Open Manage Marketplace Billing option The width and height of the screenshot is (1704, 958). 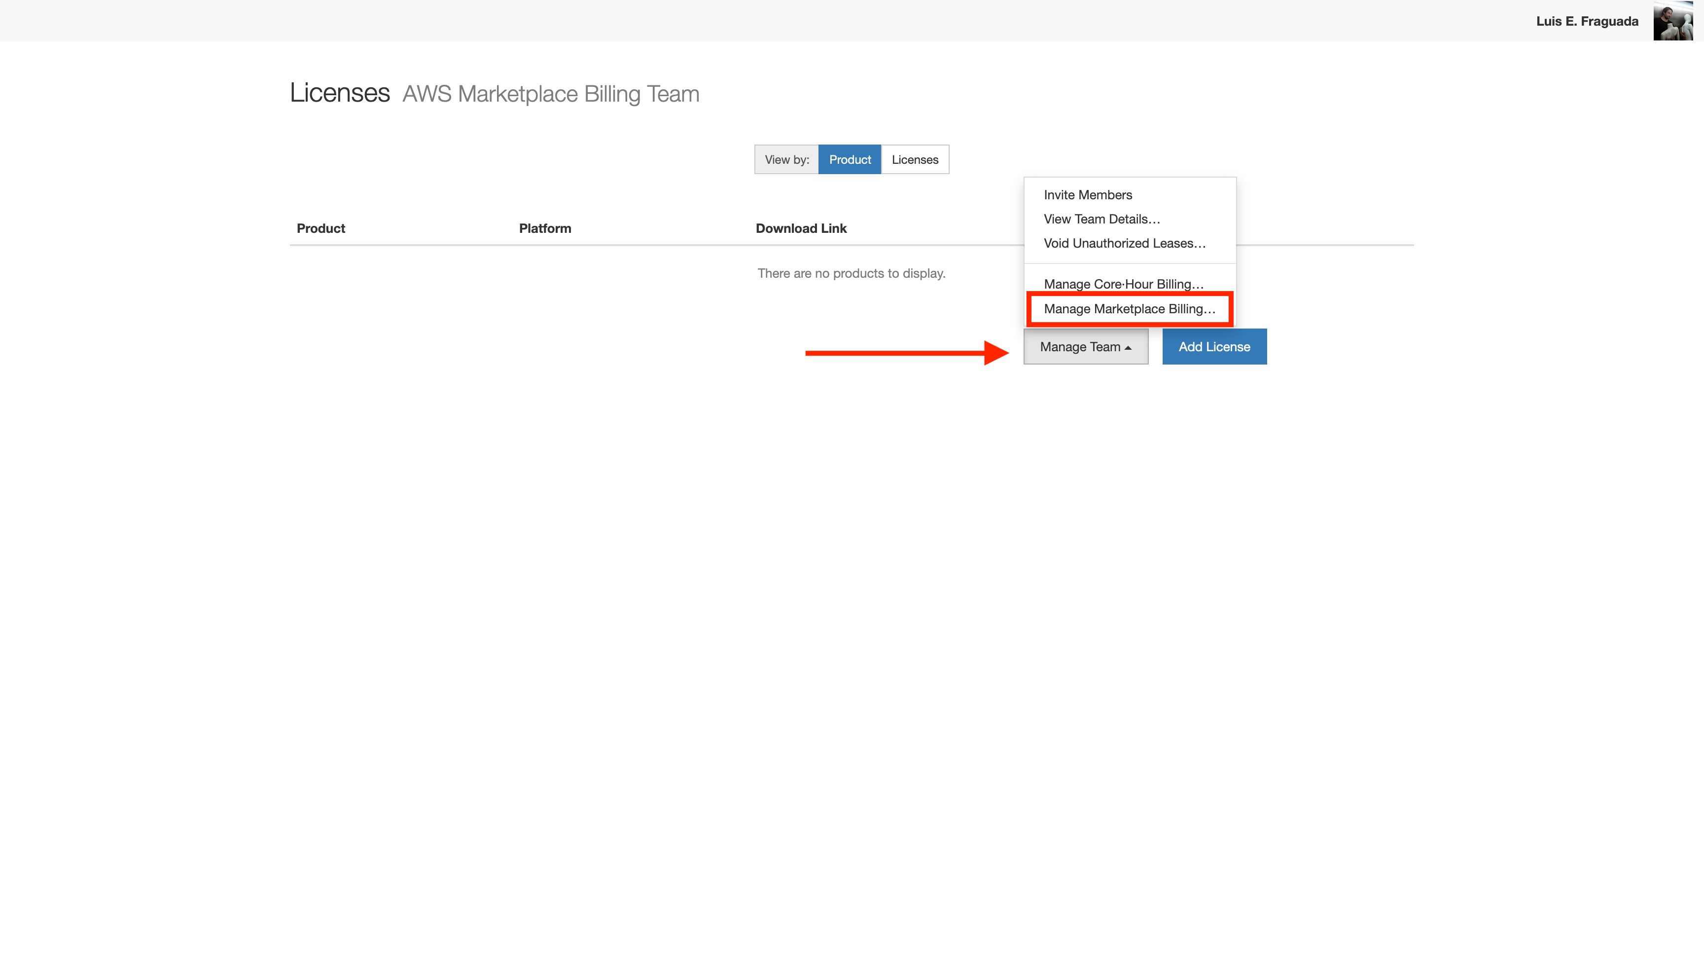(1130, 309)
